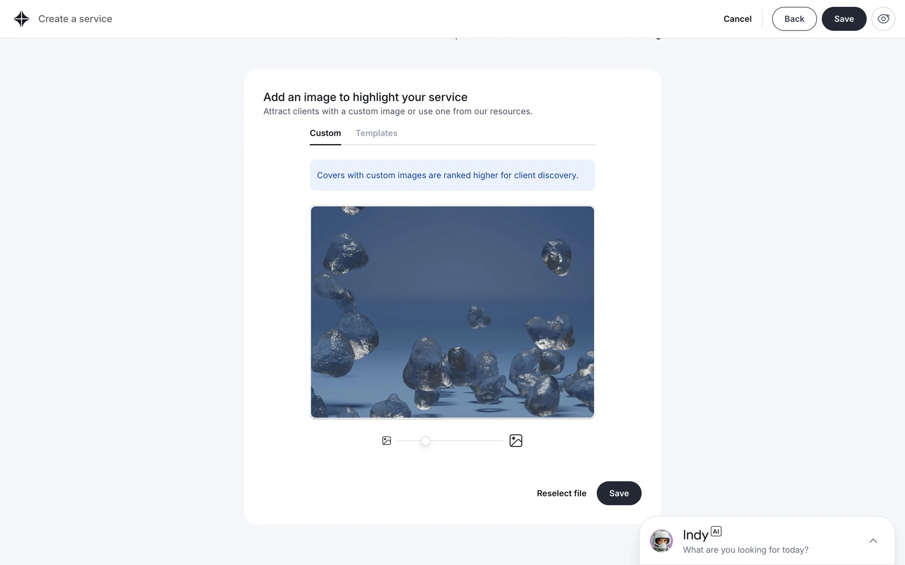Open the preview eye icon
The height and width of the screenshot is (565, 905).
coord(883,19)
